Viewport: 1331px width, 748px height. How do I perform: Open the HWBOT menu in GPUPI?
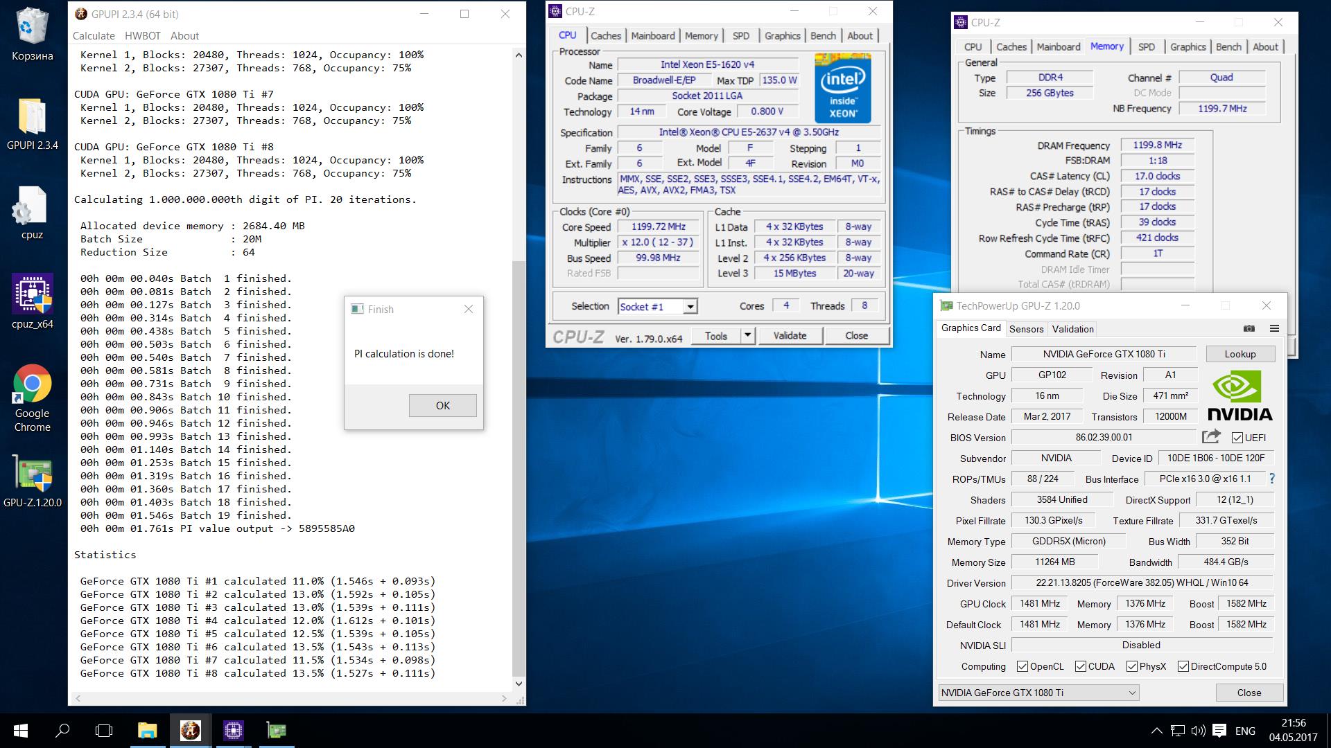click(x=143, y=36)
